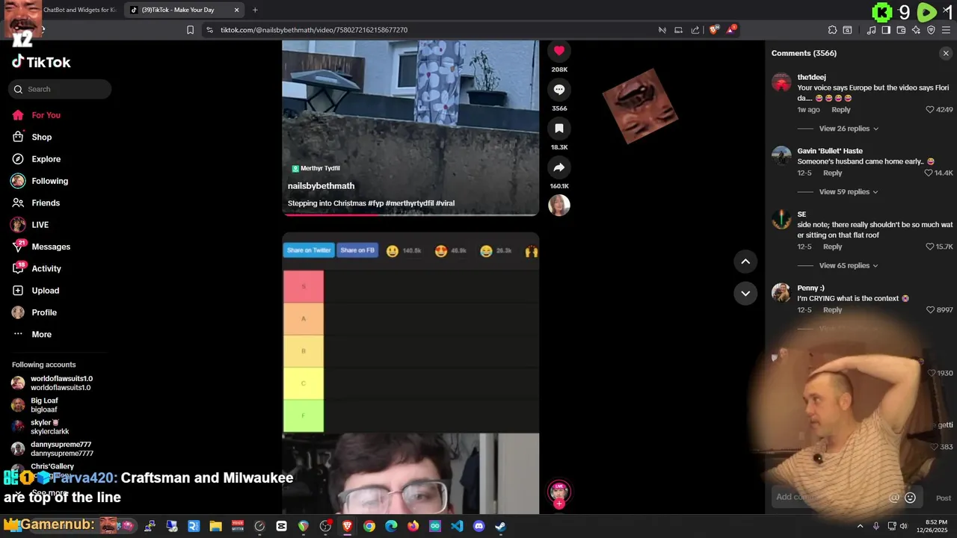Go to next video with down arrow
The height and width of the screenshot is (538, 957).
click(745, 293)
